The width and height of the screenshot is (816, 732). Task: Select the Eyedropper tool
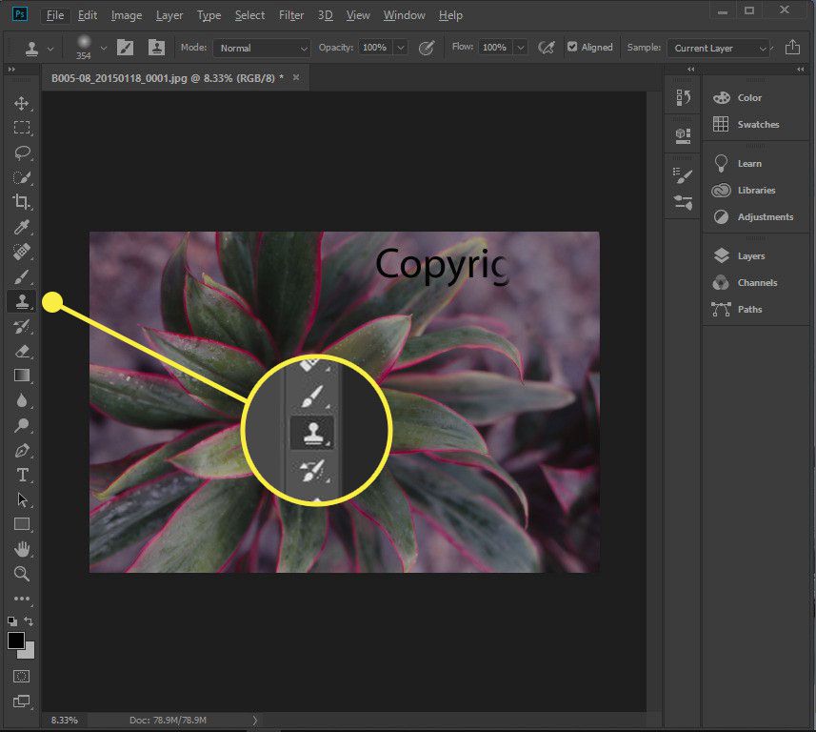pyautogui.click(x=21, y=227)
